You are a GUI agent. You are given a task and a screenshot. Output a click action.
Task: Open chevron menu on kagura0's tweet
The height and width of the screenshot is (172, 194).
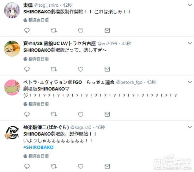tap(190, 127)
